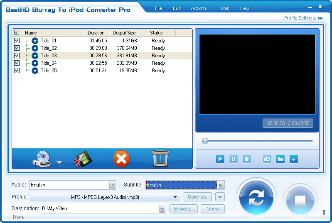Take a snapshot with the camera icon

(267, 159)
